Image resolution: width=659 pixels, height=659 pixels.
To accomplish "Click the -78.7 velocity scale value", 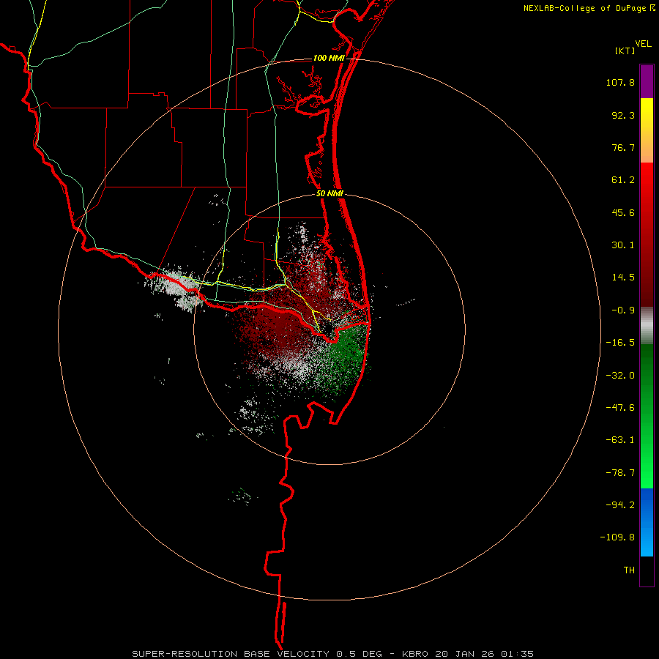I will point(620,473).
